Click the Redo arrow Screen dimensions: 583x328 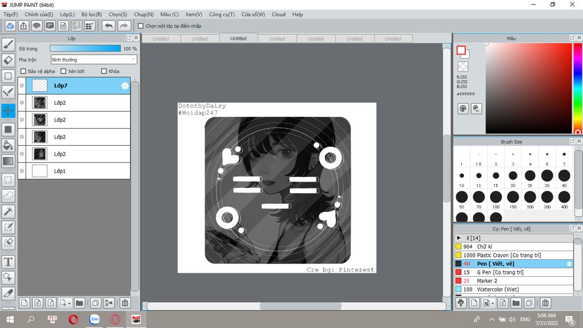pyautogui.click(x=124, y=26)
